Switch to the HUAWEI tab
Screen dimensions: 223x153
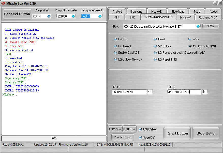[x=157, y=11]
